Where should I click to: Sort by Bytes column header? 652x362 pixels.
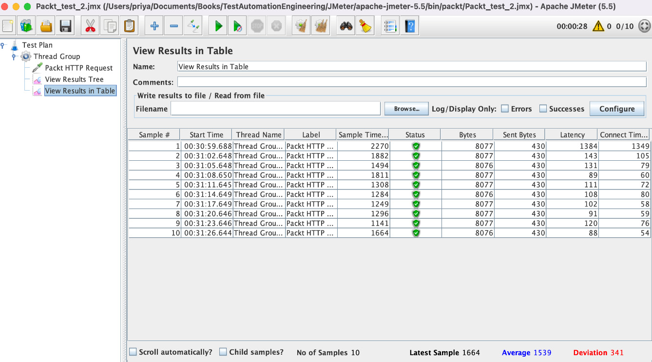pyautogui.click(x=467, y=135)
